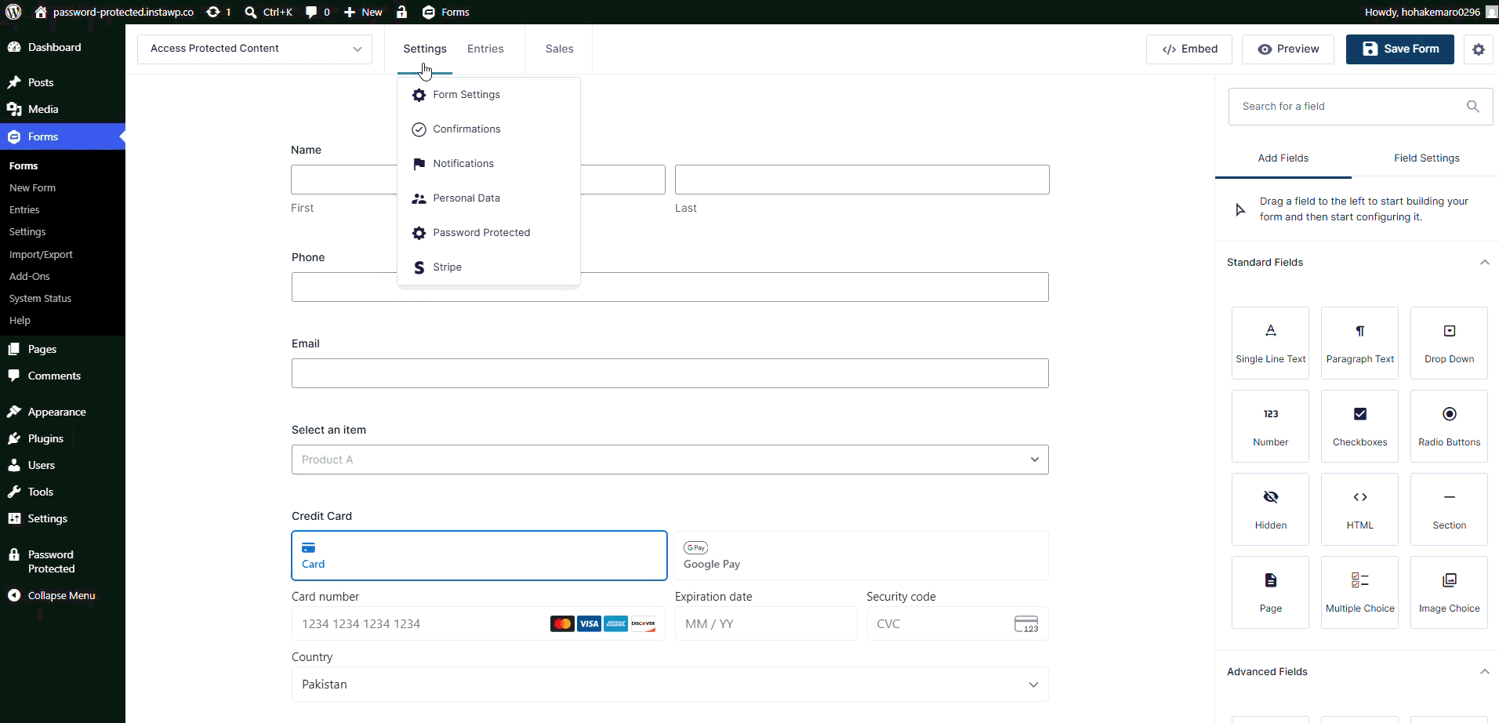This screenshot has width=1499, height=723.
Task: Open the WordPress logo menu
Action: 13,12
